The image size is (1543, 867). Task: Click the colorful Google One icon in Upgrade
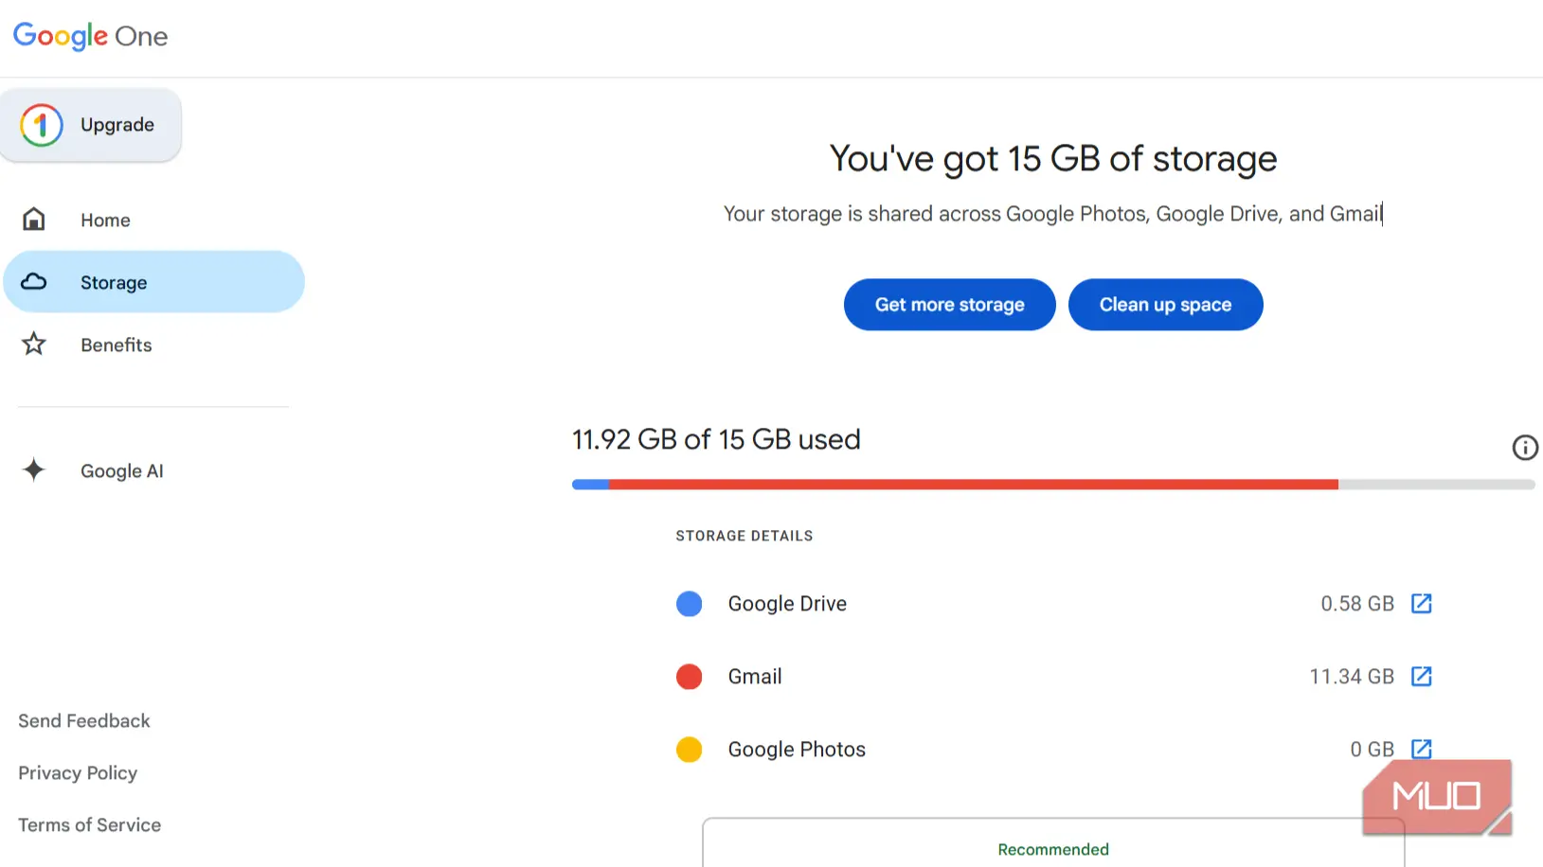tap(42, 125)
